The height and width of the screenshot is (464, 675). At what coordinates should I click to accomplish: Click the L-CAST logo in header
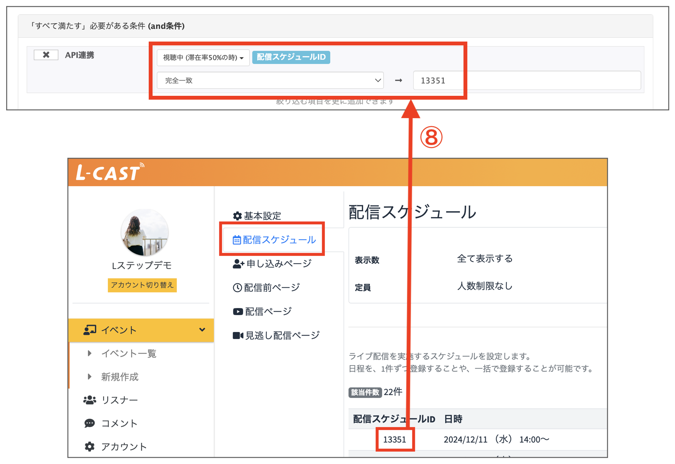point(109,172)
